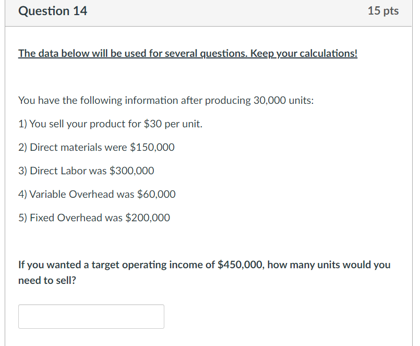
Task: Select the underlined data instructions link
Action: 187,53
